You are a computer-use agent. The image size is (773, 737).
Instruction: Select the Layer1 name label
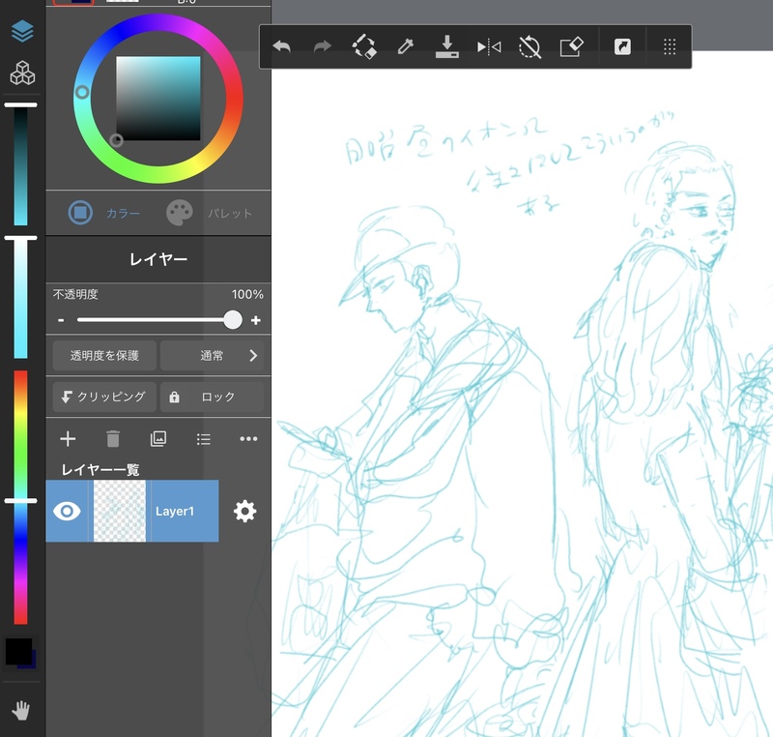pyautogui.click(x=175, y=511)
